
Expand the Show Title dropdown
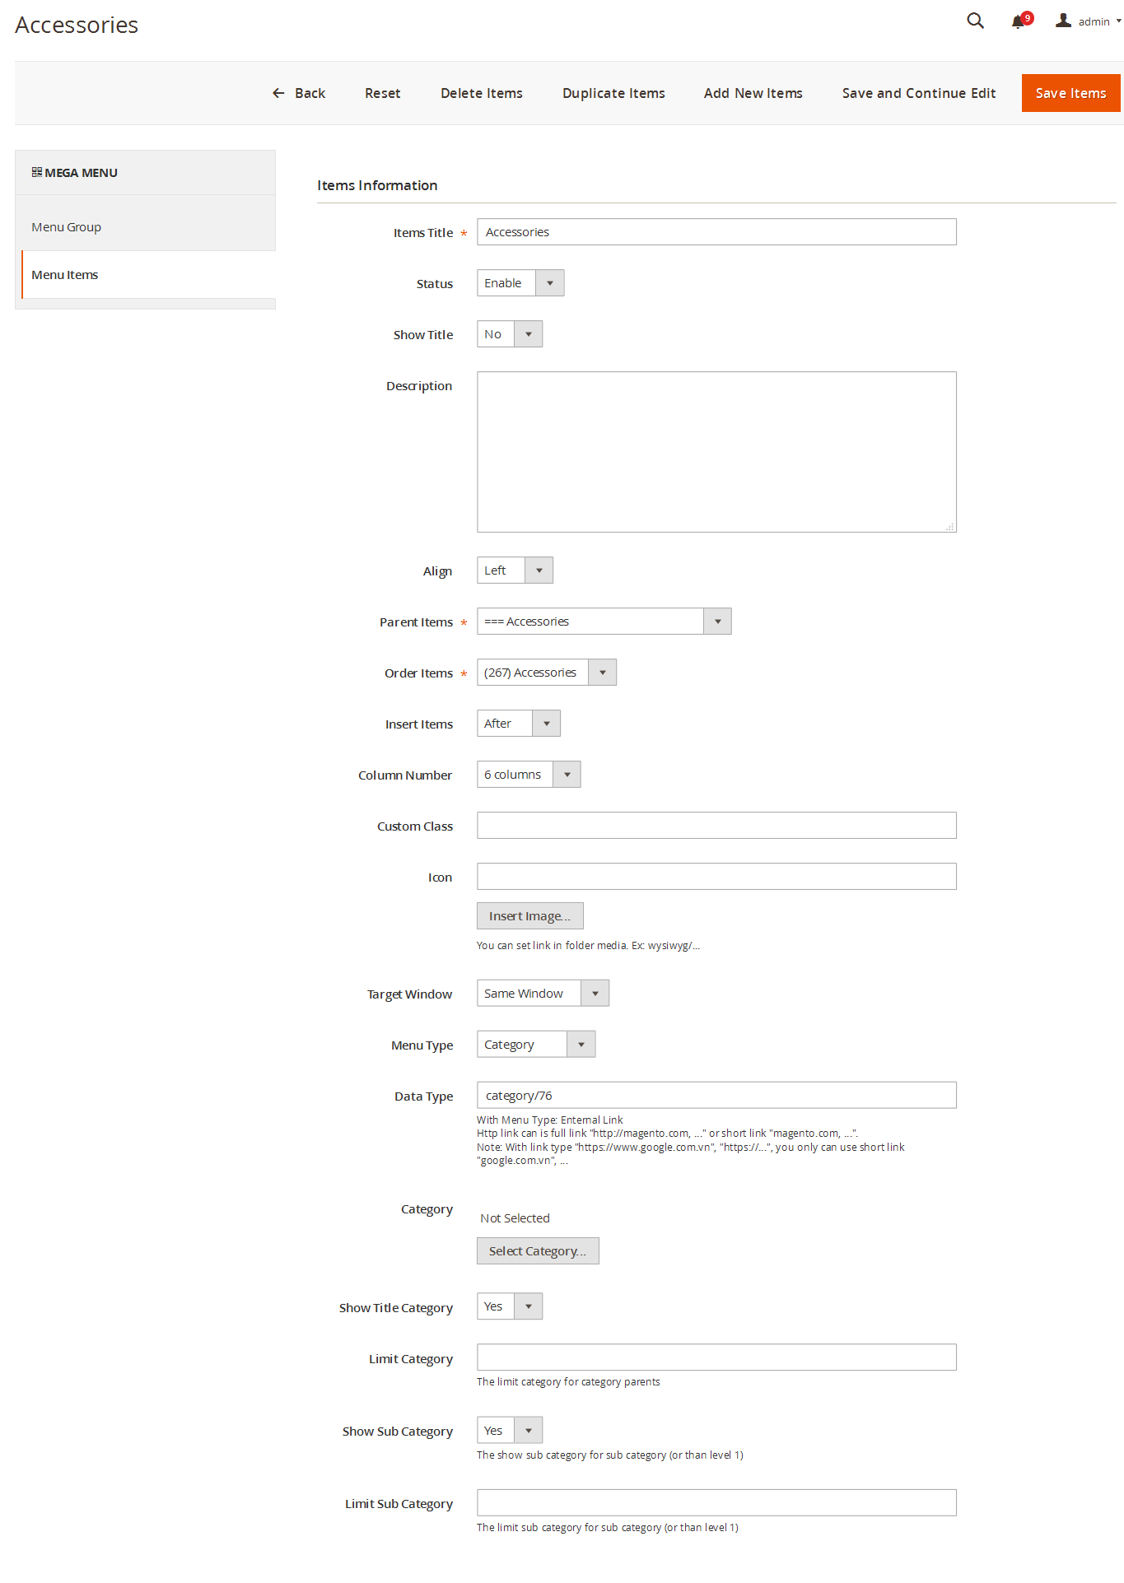(x=509, y=334)
